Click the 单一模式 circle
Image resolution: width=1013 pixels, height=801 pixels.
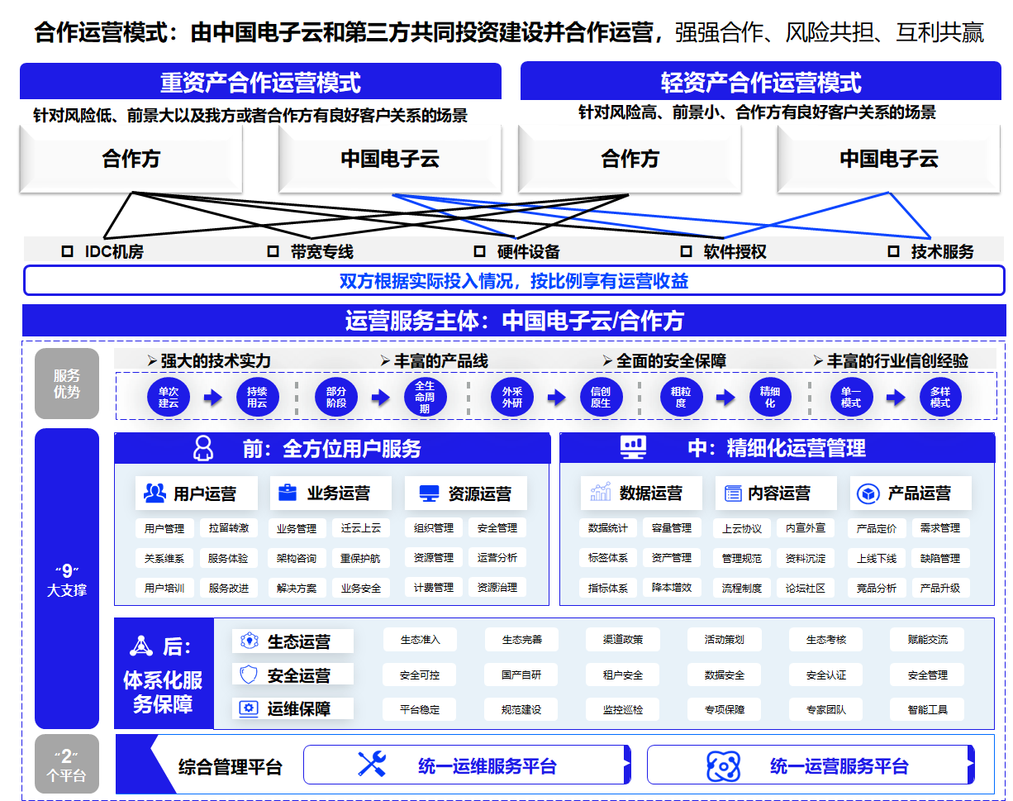tap(851, 398)
